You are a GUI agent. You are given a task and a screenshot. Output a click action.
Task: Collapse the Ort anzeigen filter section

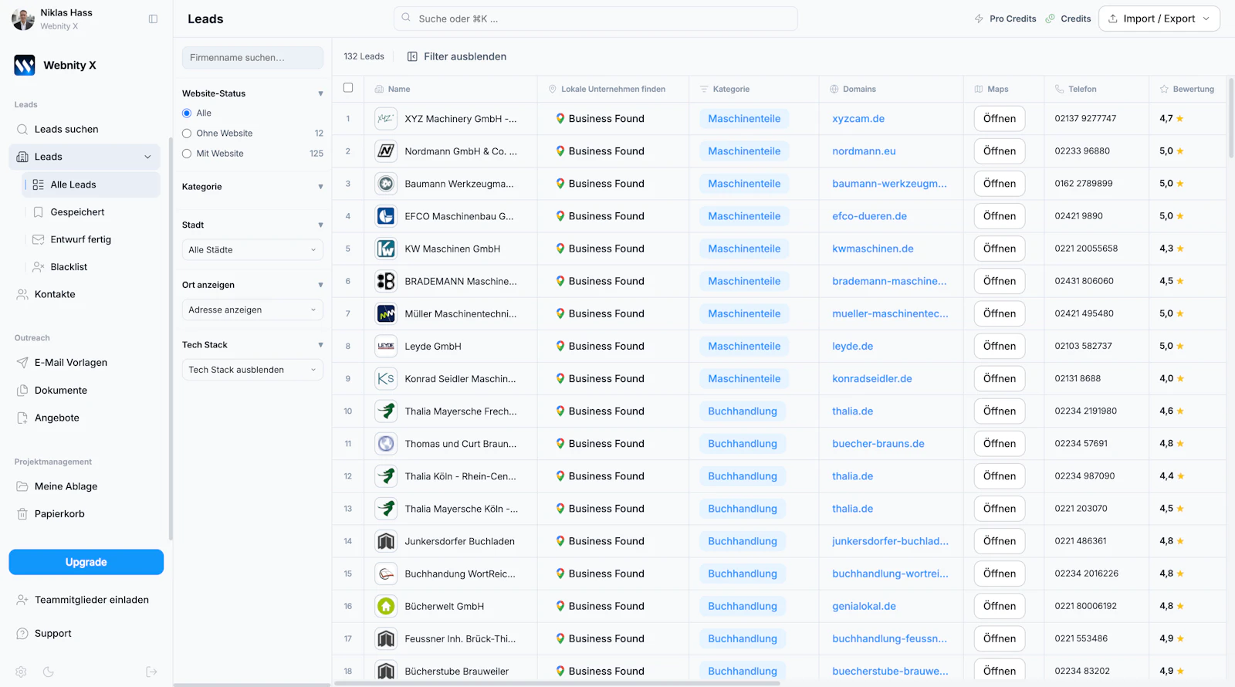pyautogui.click(x=320, y=285)
